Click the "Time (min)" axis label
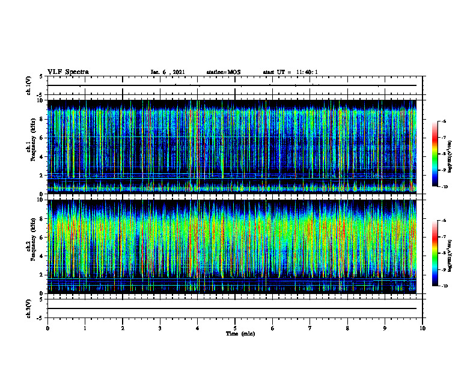The width and height of the screenshot is (476, 368). (240, 334)
